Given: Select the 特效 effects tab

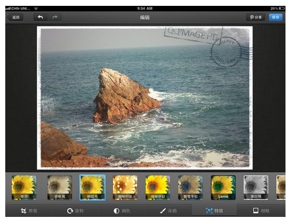Looking at the screenshot, I should pyautogui.click(x=215, y=210).
